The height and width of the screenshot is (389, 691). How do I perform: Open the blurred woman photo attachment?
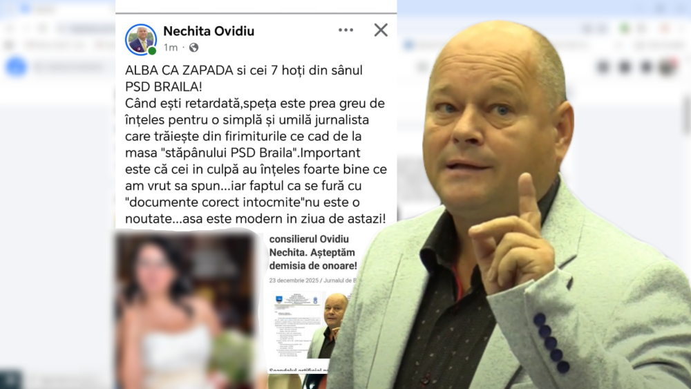[x=185, y=308]
